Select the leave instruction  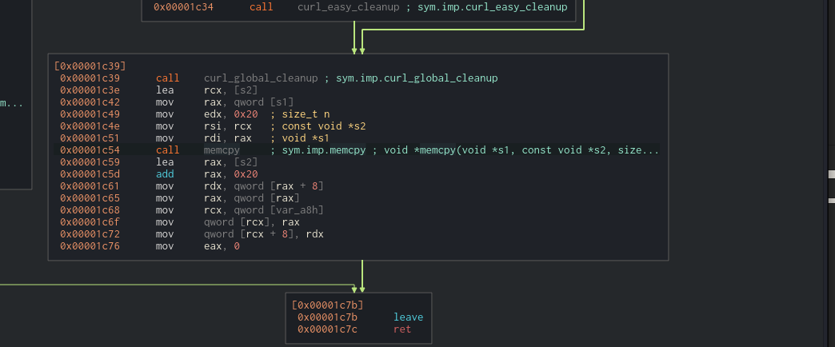point(409,317)
